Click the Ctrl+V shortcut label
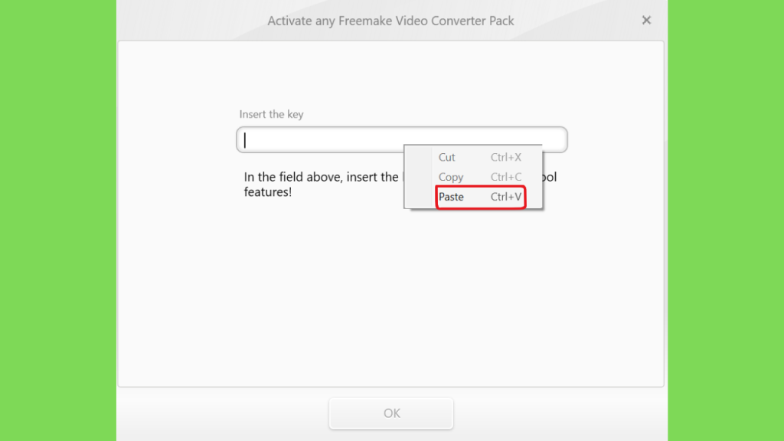Viewport: 784px width, 441px height. tap(505, 197)
